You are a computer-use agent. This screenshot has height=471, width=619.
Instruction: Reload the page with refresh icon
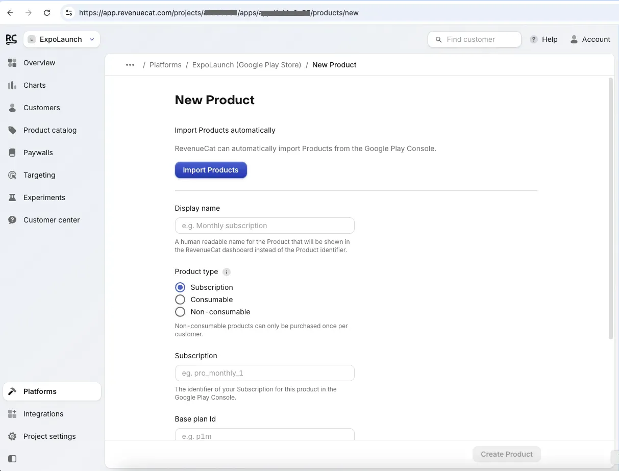47,13
